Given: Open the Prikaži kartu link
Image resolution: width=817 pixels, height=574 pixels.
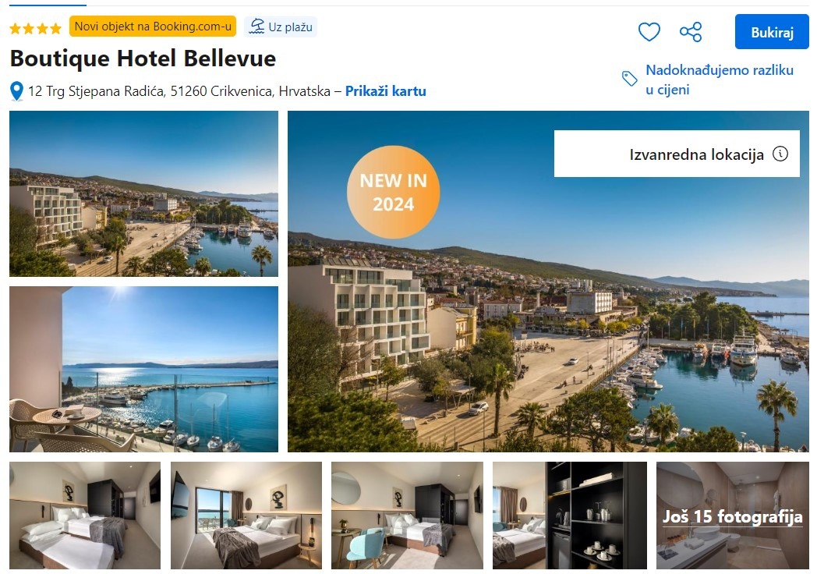Looking at the screenshot, I should 386,91.
